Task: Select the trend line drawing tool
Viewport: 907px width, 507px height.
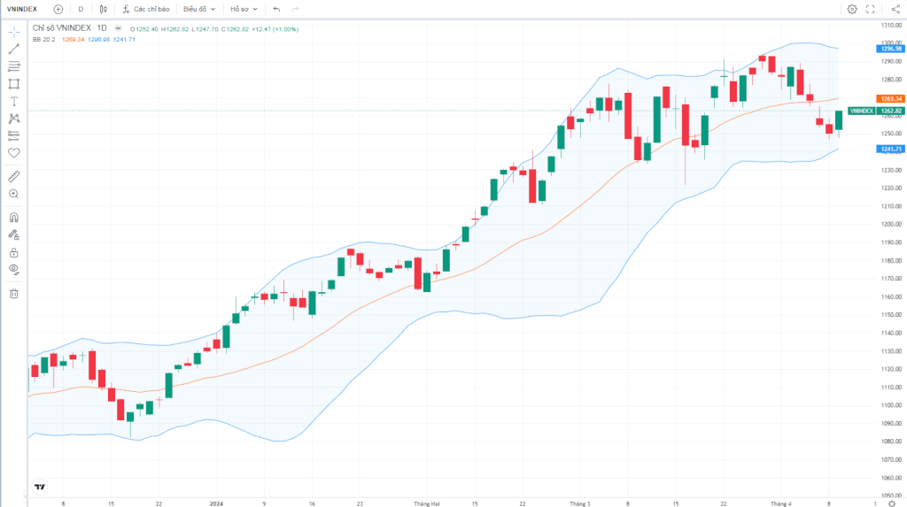Action: tap(14, 50)
